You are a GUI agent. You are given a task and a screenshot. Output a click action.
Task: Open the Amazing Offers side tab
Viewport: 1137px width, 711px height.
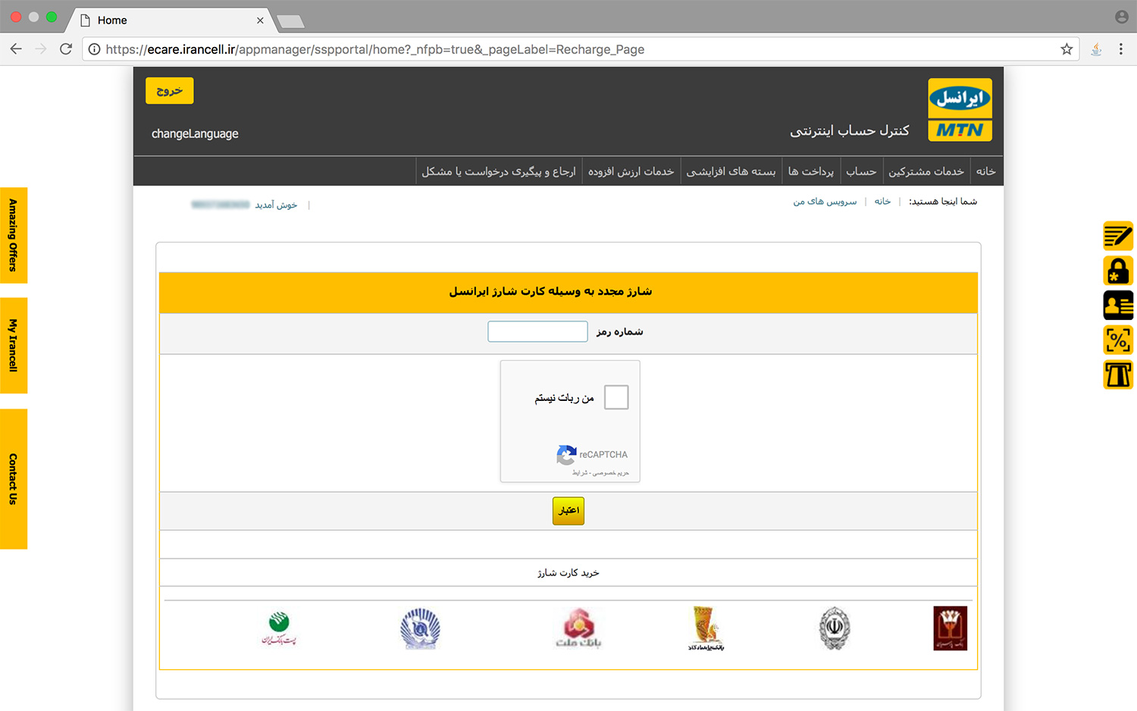point(14,235)
